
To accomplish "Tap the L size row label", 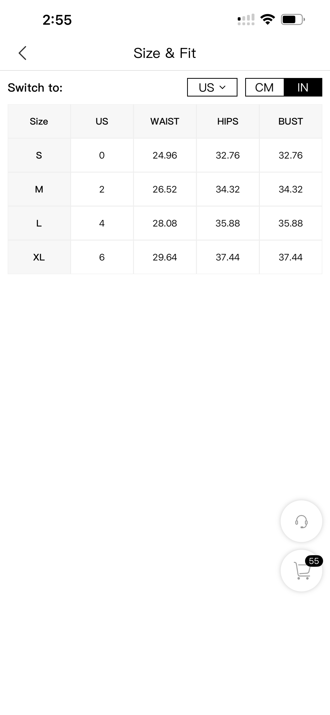I will [x=39, y=223].
